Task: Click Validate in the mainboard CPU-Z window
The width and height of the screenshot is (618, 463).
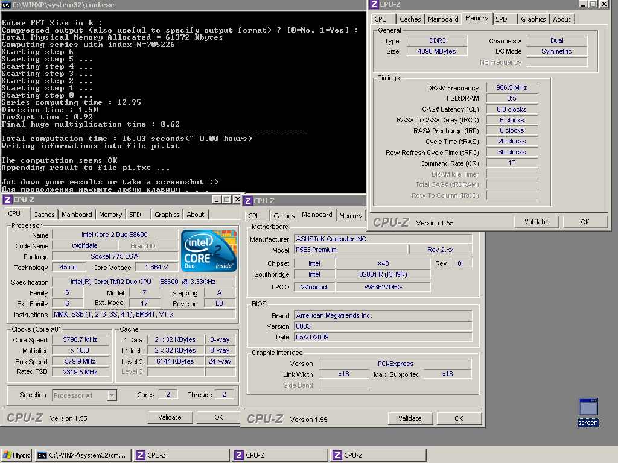Action: tap(410, 418)
